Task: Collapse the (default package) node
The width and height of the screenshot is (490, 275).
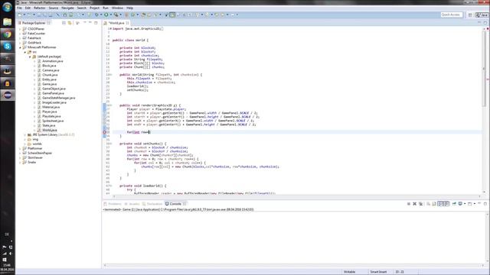Action: coord(30,57)
